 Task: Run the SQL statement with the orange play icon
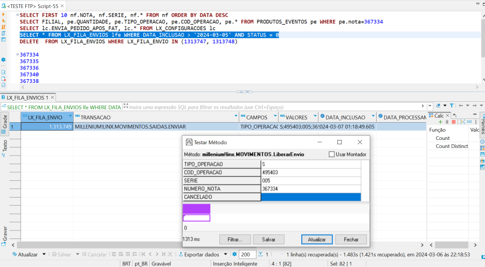(x=3, y=15)
